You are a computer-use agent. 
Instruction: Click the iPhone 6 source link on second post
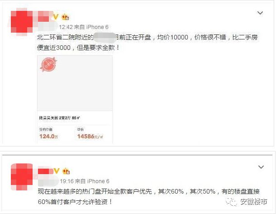98,181
